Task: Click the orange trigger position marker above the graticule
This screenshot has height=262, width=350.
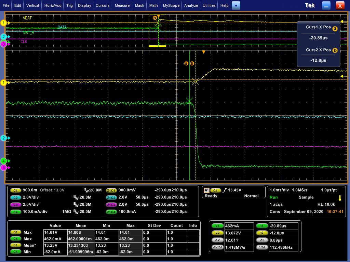Action: [204, 52]
